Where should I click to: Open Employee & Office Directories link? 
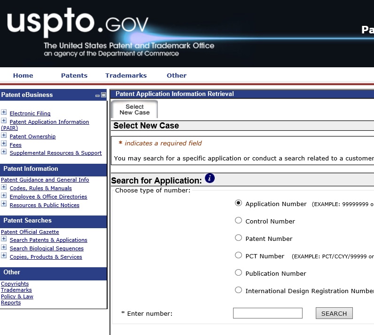48,197
